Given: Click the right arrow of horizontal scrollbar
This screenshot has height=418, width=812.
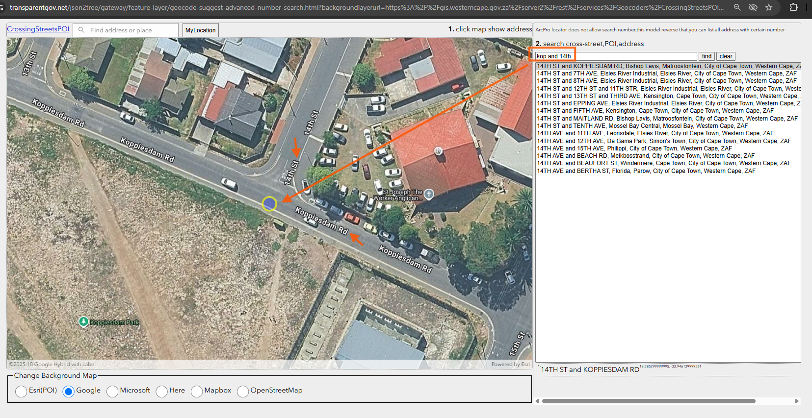Looking at the screenshot, I should pyautogui.click(x=796, y=401).
